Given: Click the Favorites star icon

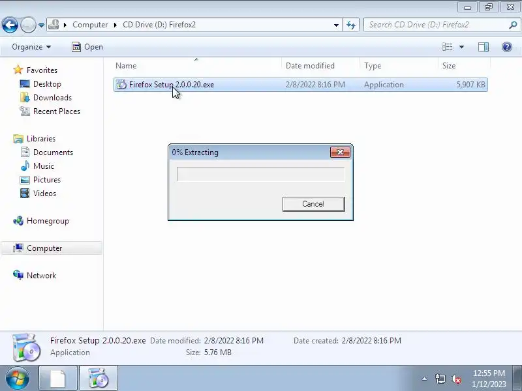Looking at the screenshot, I should 18,70.
